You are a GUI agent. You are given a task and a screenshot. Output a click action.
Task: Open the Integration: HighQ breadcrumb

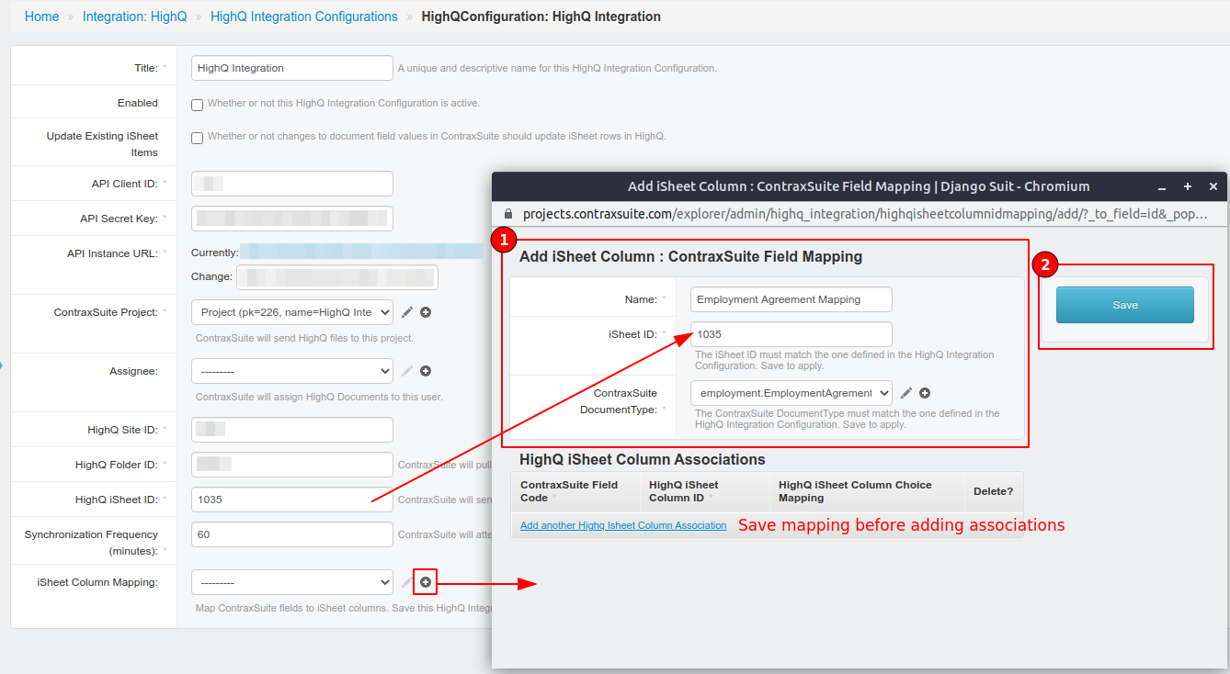[134, 17]
